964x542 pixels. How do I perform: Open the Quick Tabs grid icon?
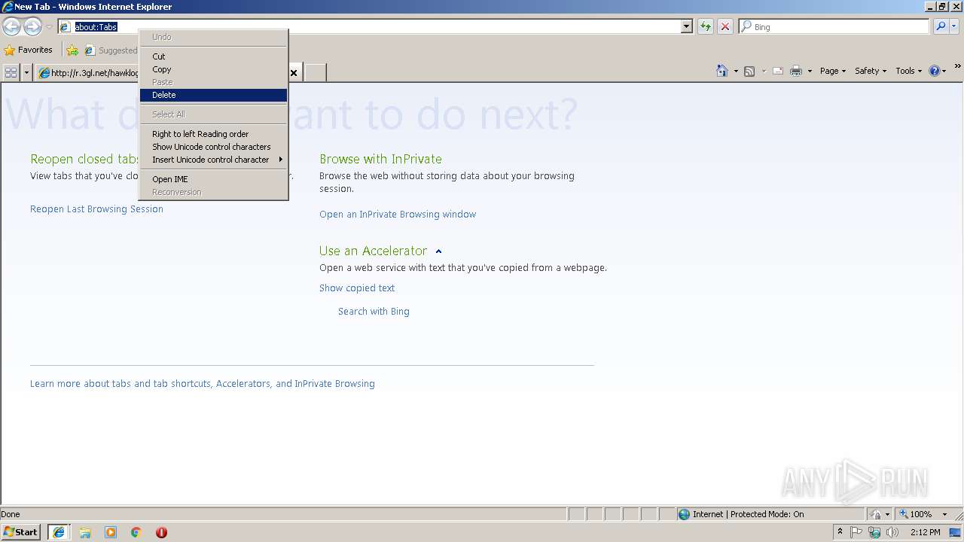(11, 72)
